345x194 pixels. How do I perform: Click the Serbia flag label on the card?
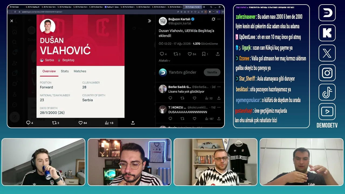click(47, 60)
